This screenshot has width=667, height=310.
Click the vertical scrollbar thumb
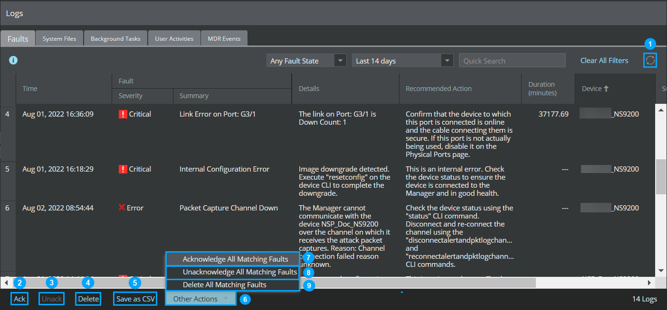[x=661, y=176]
